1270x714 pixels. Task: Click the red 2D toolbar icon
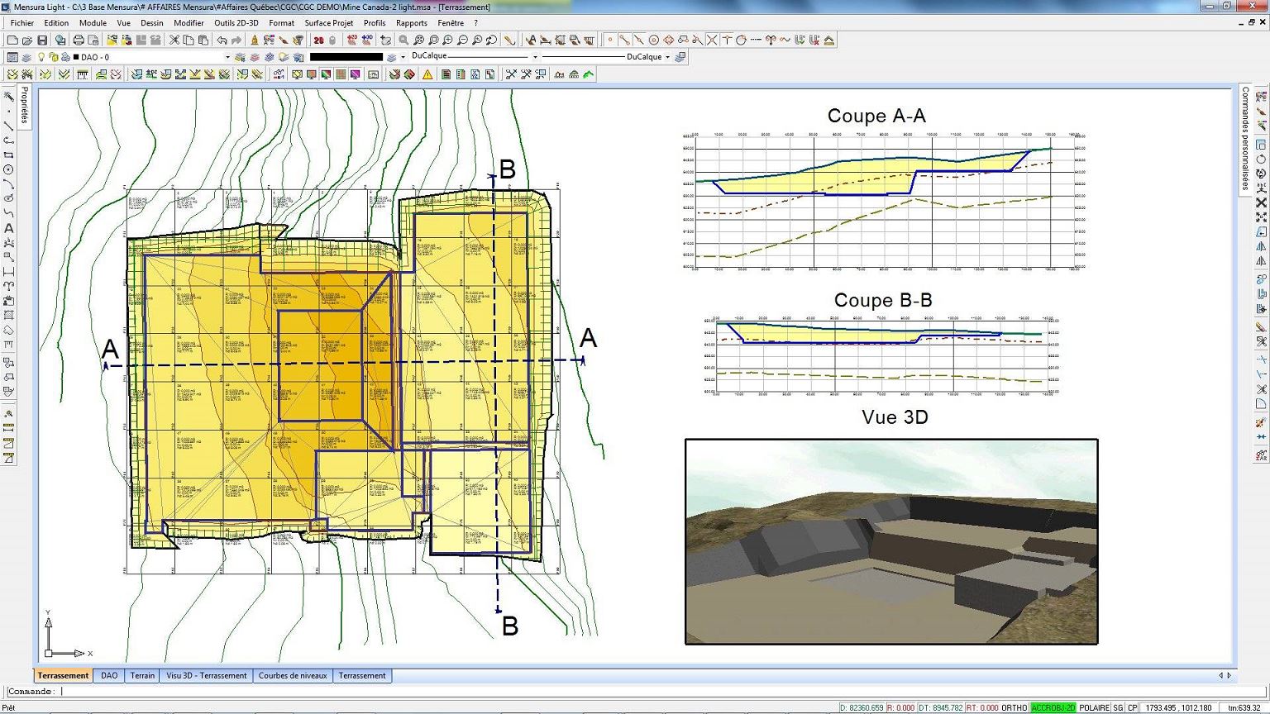[318, 40]
